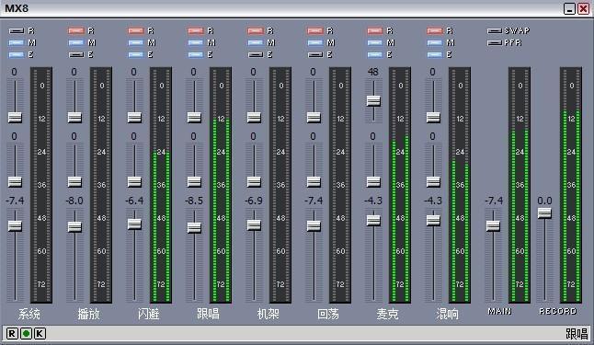Select the 跟唱 channel label

(209, 314)
